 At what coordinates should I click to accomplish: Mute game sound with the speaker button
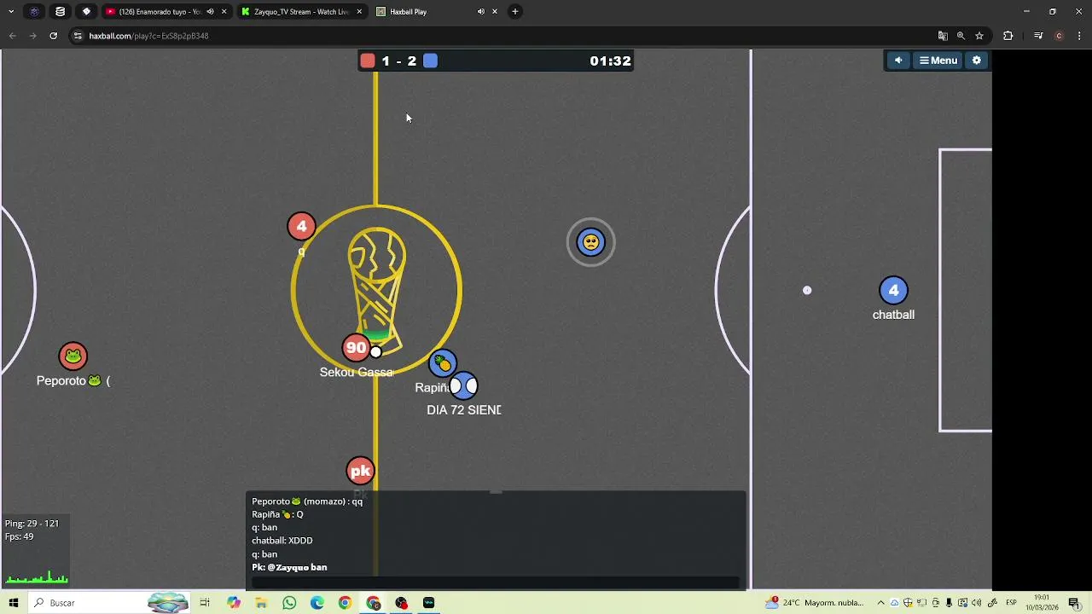click(x=897, y=61)
